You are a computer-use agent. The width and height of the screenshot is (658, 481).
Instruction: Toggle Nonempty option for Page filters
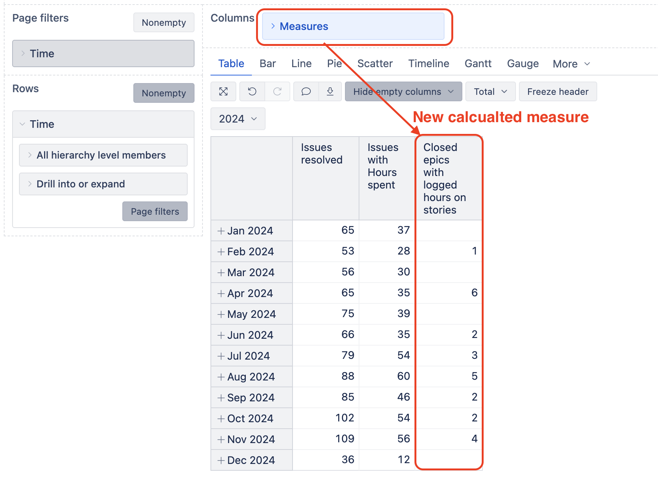[164, 22]
